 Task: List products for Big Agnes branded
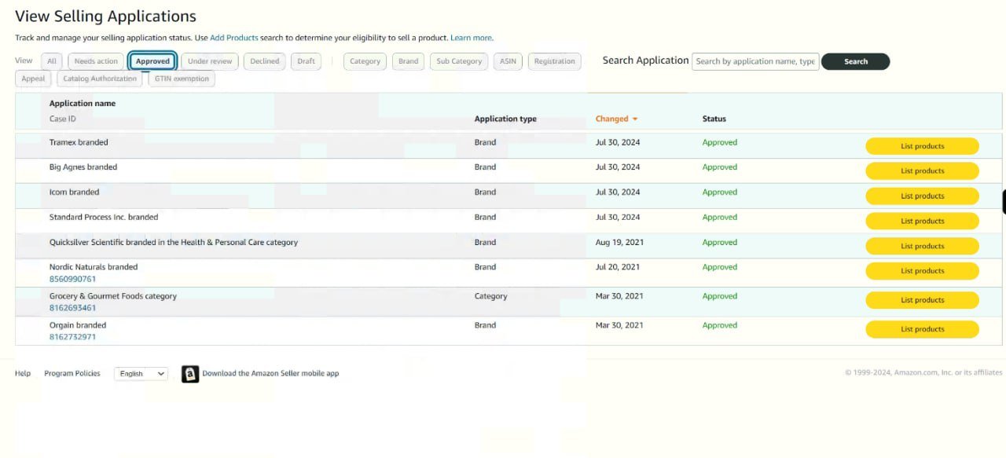[923, 171]
